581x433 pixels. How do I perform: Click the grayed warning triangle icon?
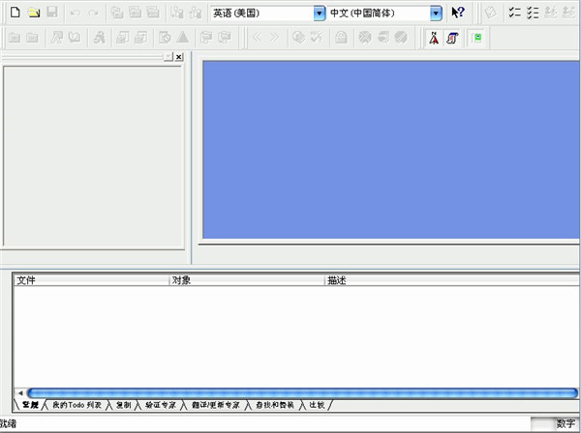183,38
